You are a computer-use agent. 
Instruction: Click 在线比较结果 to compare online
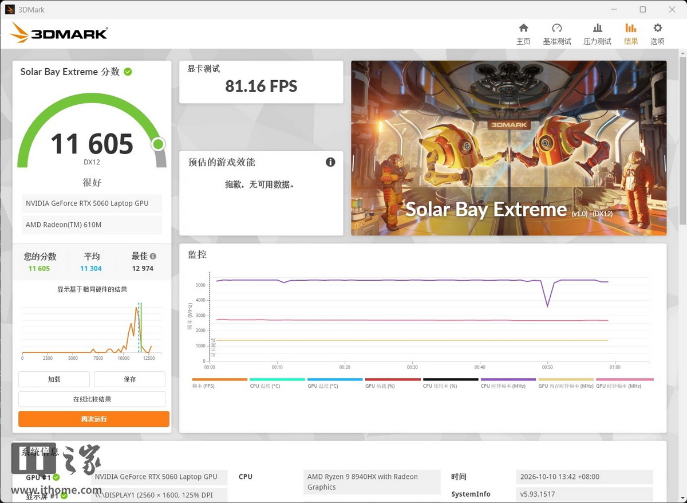(x=92, y=399)
